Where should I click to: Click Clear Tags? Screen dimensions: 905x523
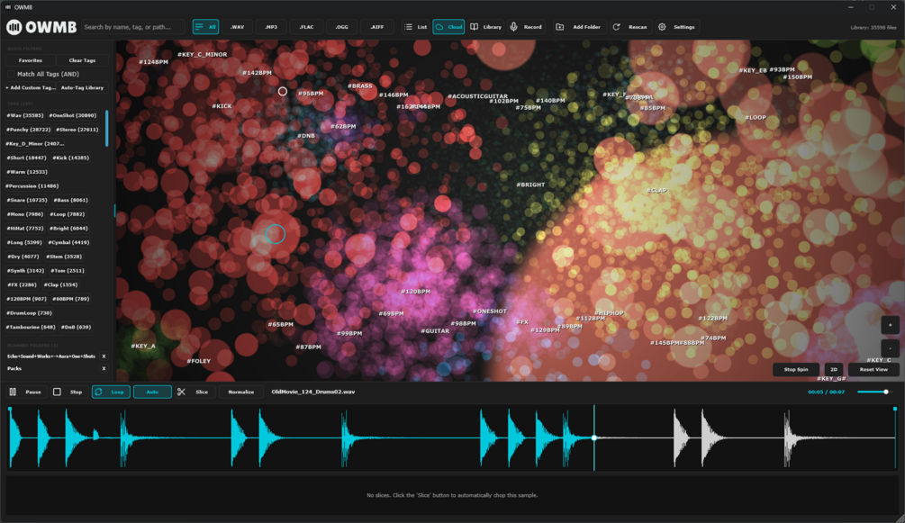82,60
